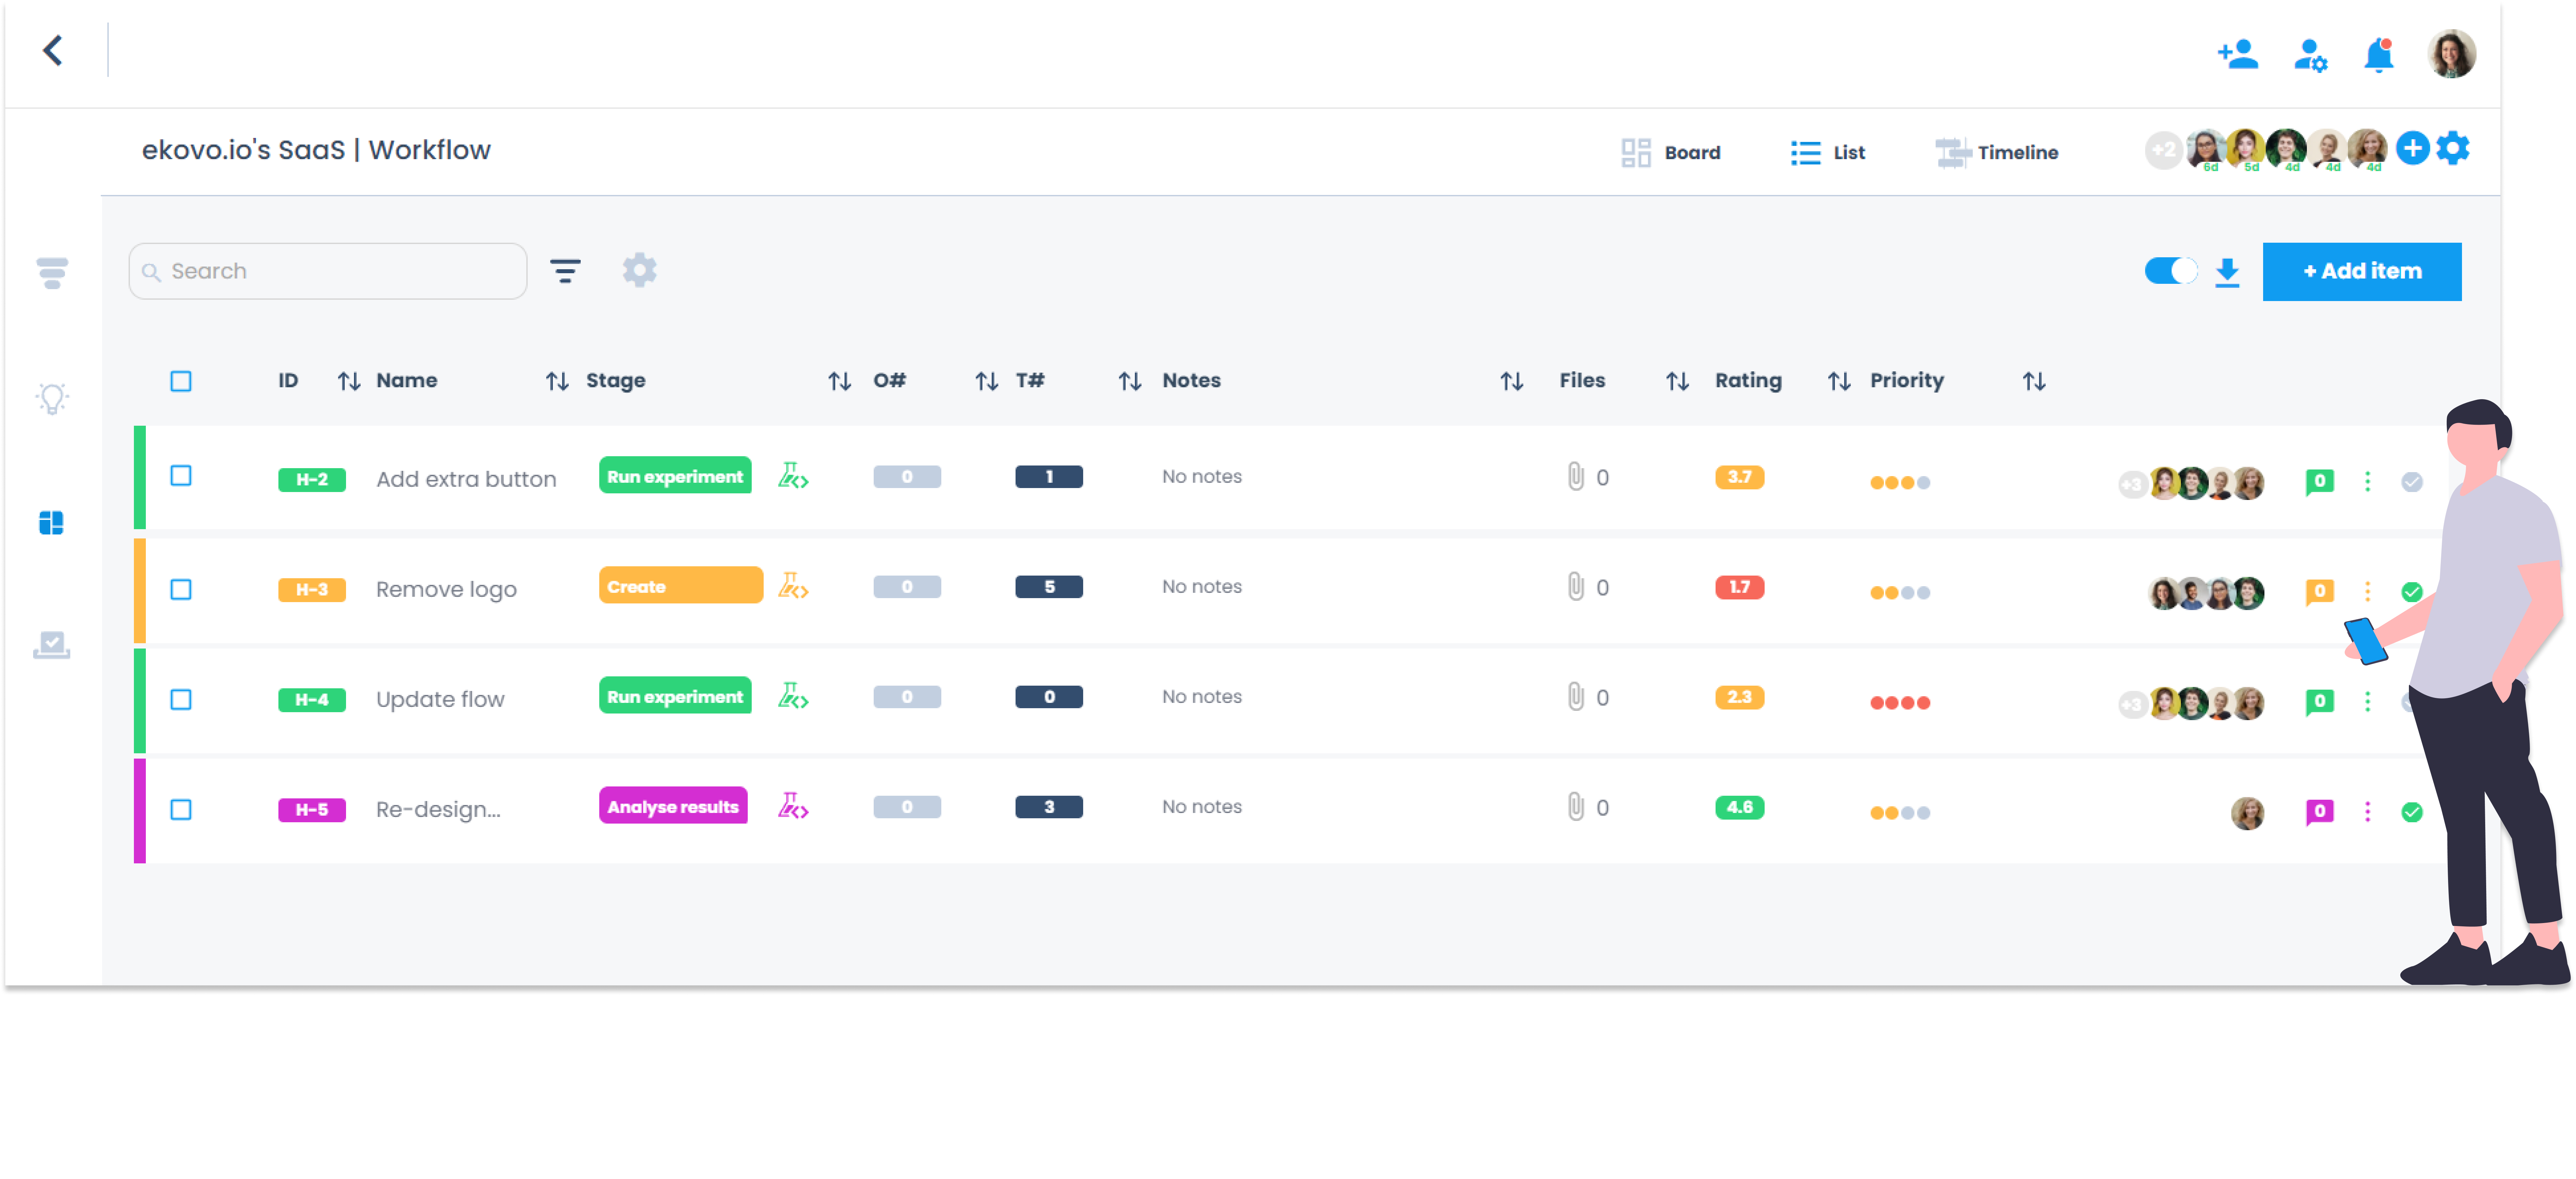Click the H-4 ID badge
Image resolution: width=2576 pixels, height=1179 pixels.
pos(312,700)
